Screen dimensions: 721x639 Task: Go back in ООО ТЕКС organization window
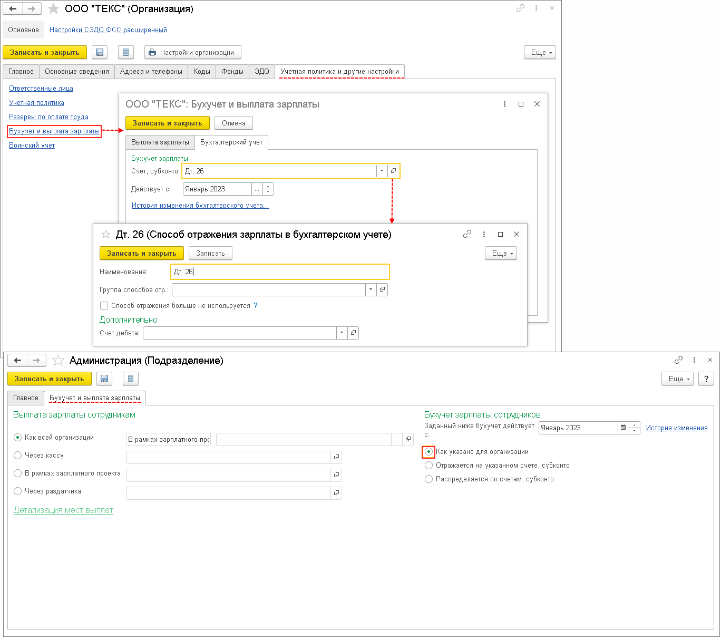[x=13, y=9]
